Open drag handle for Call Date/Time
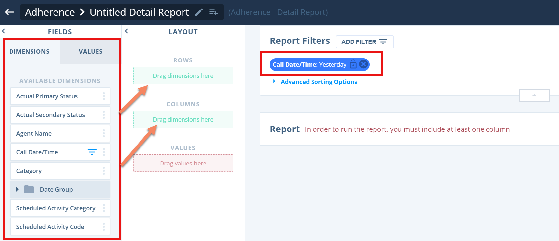The height and width of the screenshot is (241, 559). [104, 152]
